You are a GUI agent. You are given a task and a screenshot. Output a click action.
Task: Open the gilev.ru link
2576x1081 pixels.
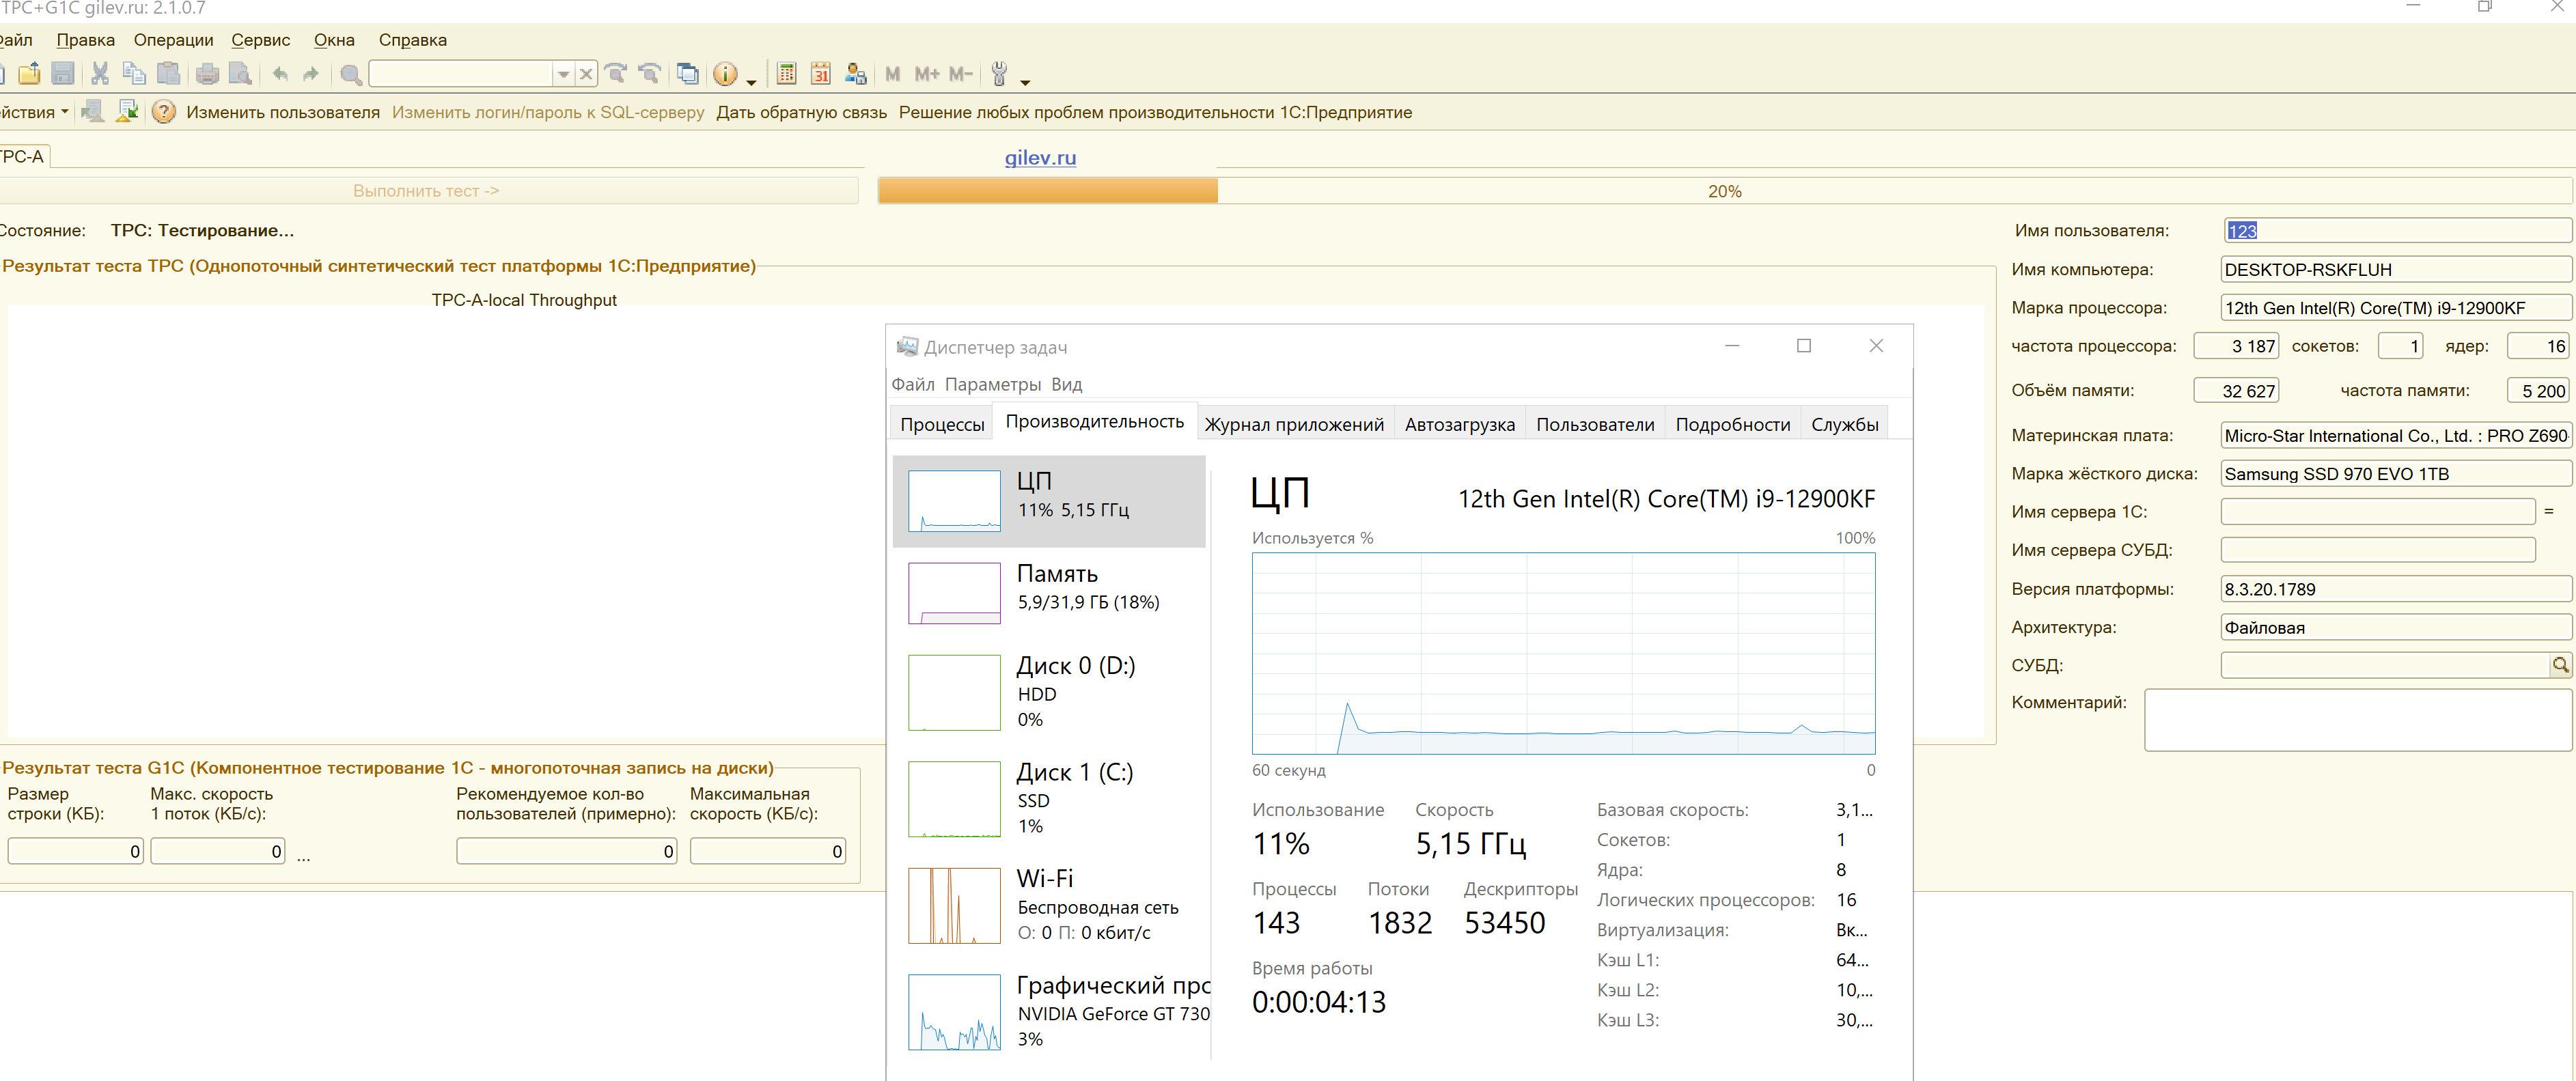(1040, 157)
